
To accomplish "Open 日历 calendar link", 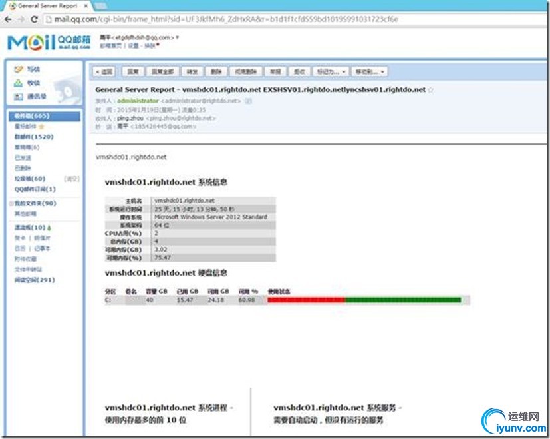I will pos(20,248).
